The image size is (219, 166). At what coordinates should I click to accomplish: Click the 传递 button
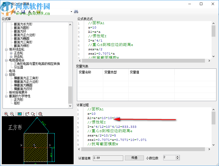(134, 158)
